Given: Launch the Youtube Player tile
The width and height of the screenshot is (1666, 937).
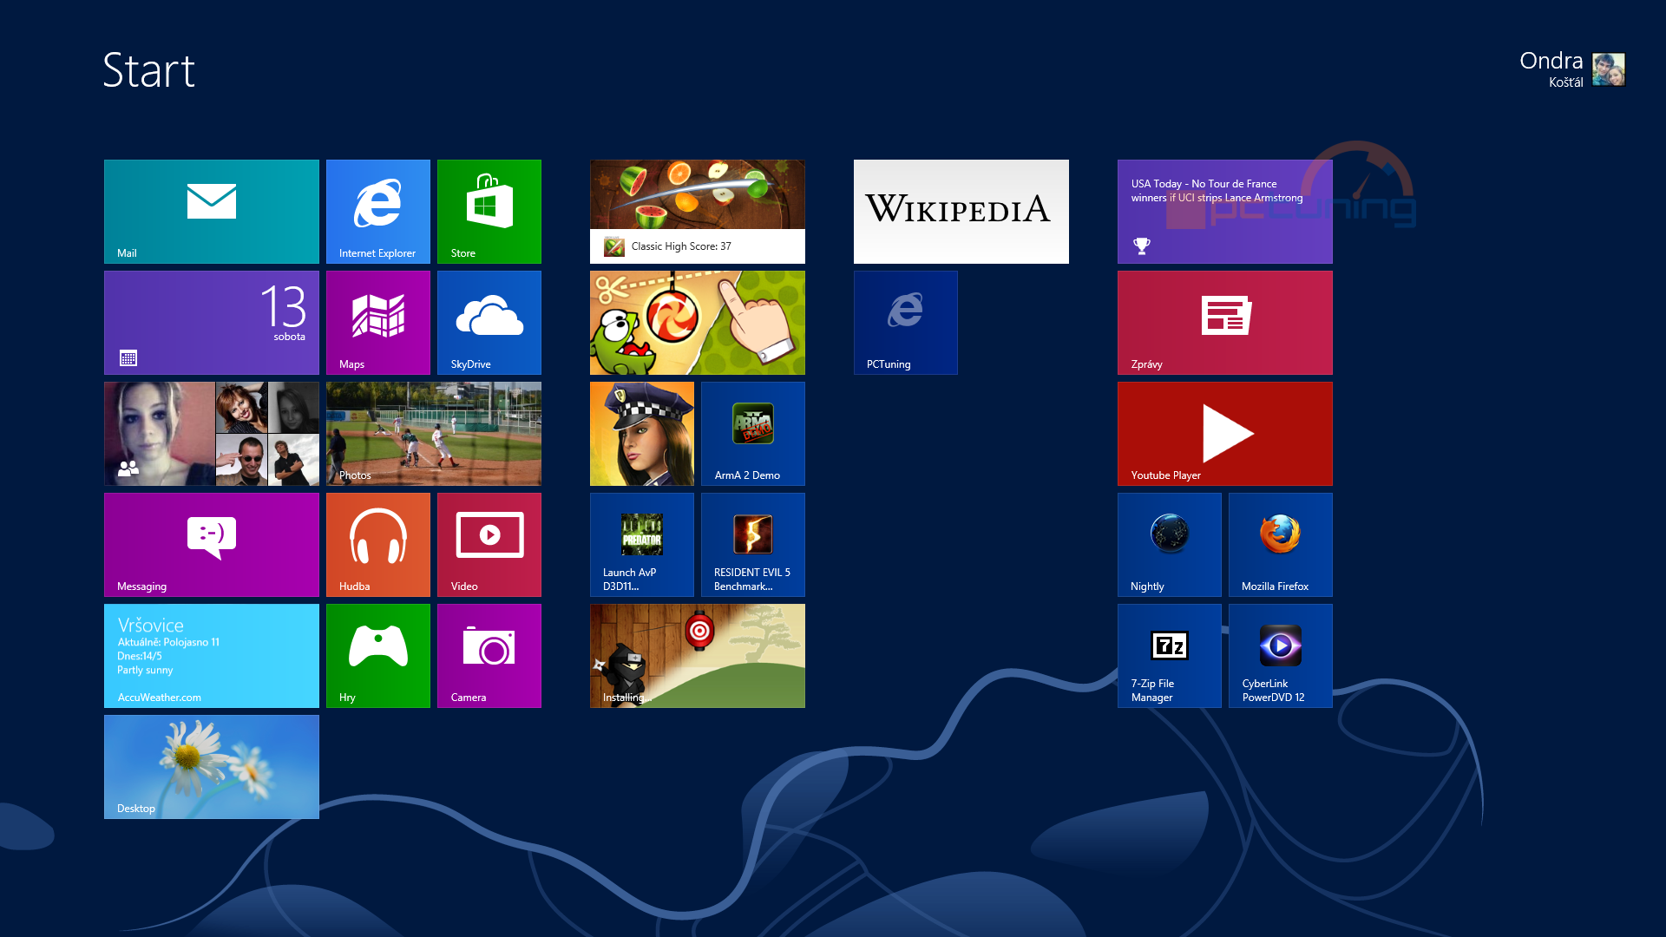Looking at the screenshot, I should click(1225, 434).
